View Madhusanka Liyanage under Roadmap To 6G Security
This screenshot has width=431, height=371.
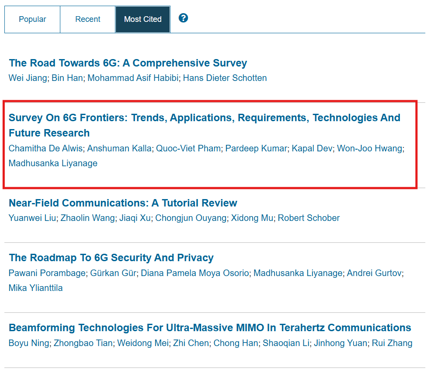click(x=298, y=273)
